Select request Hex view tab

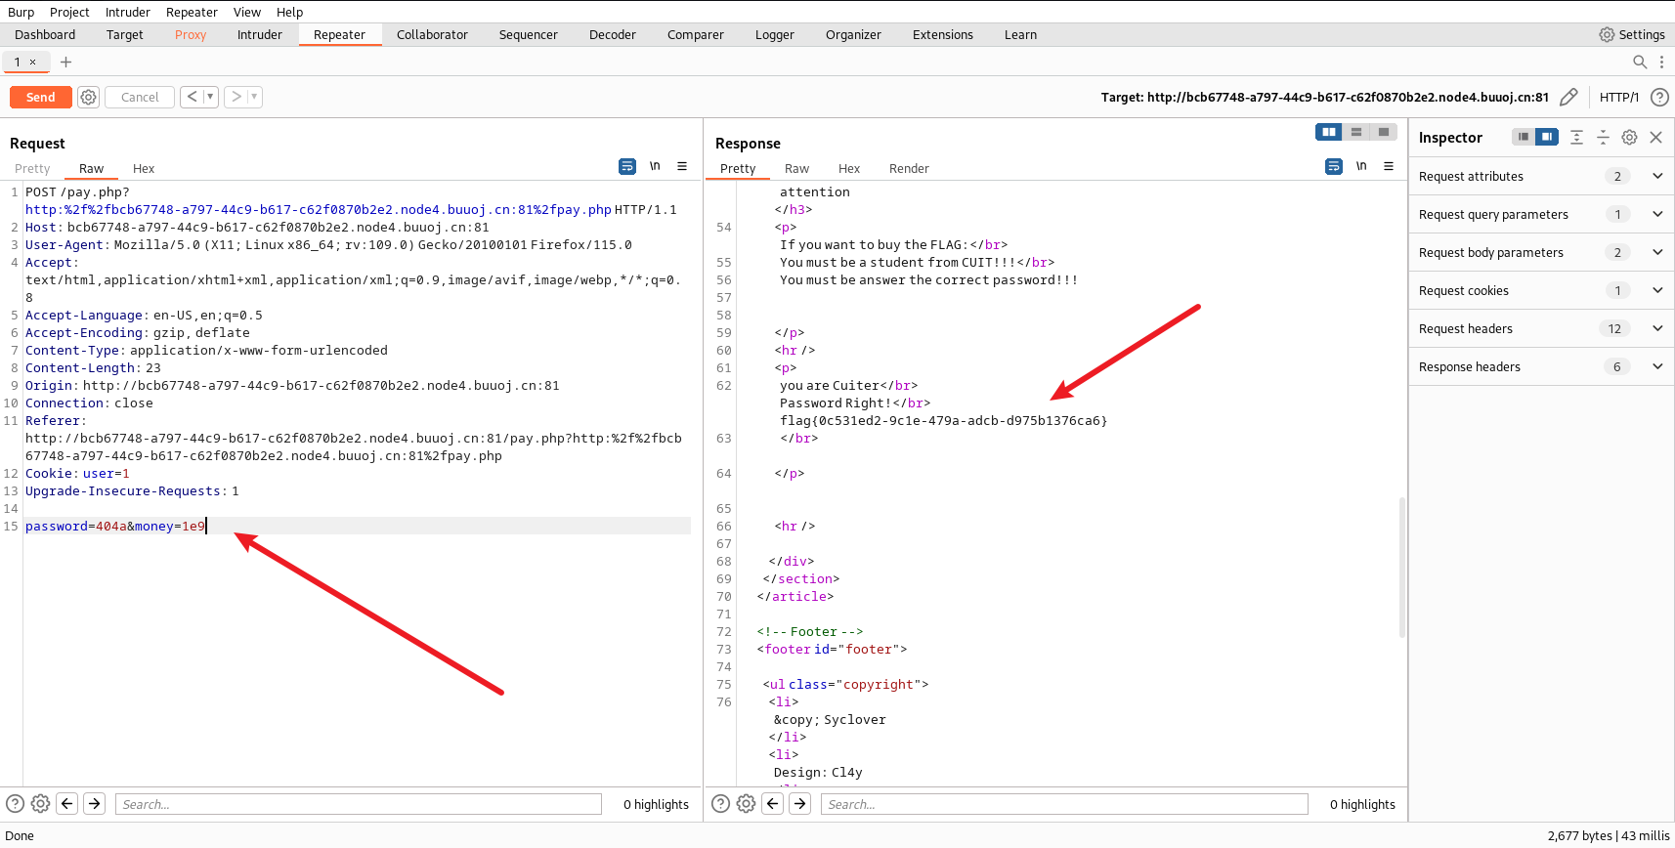point(144,168)
